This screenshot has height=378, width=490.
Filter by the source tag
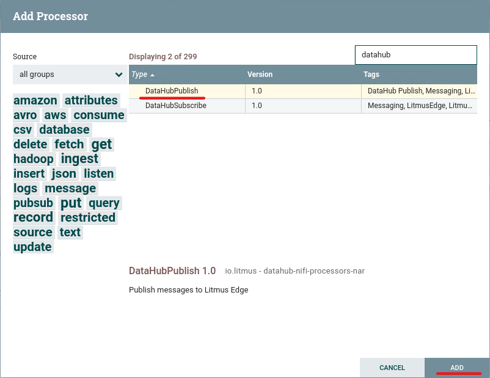coord(33,232)
